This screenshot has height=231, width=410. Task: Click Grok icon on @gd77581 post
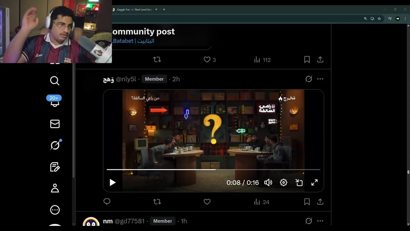click(308, 221)
